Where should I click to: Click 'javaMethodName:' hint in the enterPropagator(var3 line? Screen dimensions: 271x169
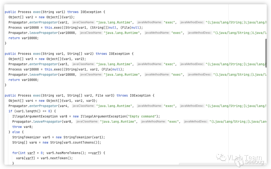[150, 64]
